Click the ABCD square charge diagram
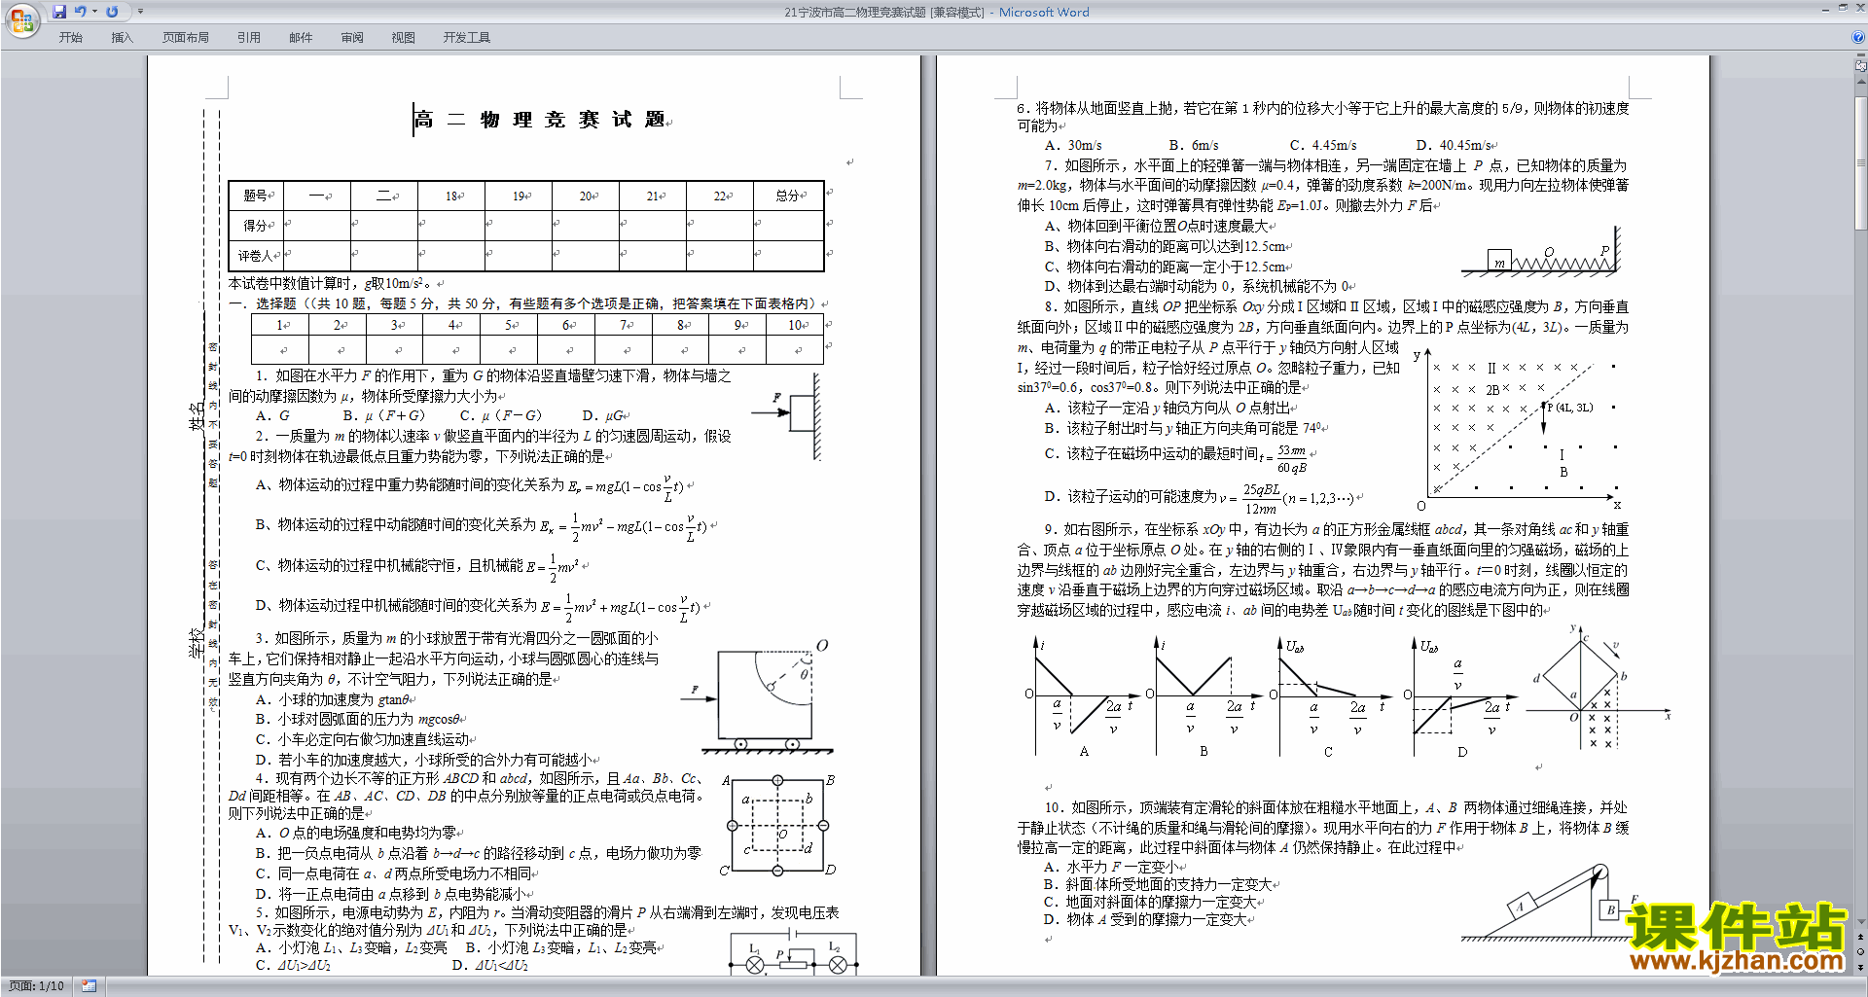This screenshot has width=1868, height=997. tap(778, 826)
